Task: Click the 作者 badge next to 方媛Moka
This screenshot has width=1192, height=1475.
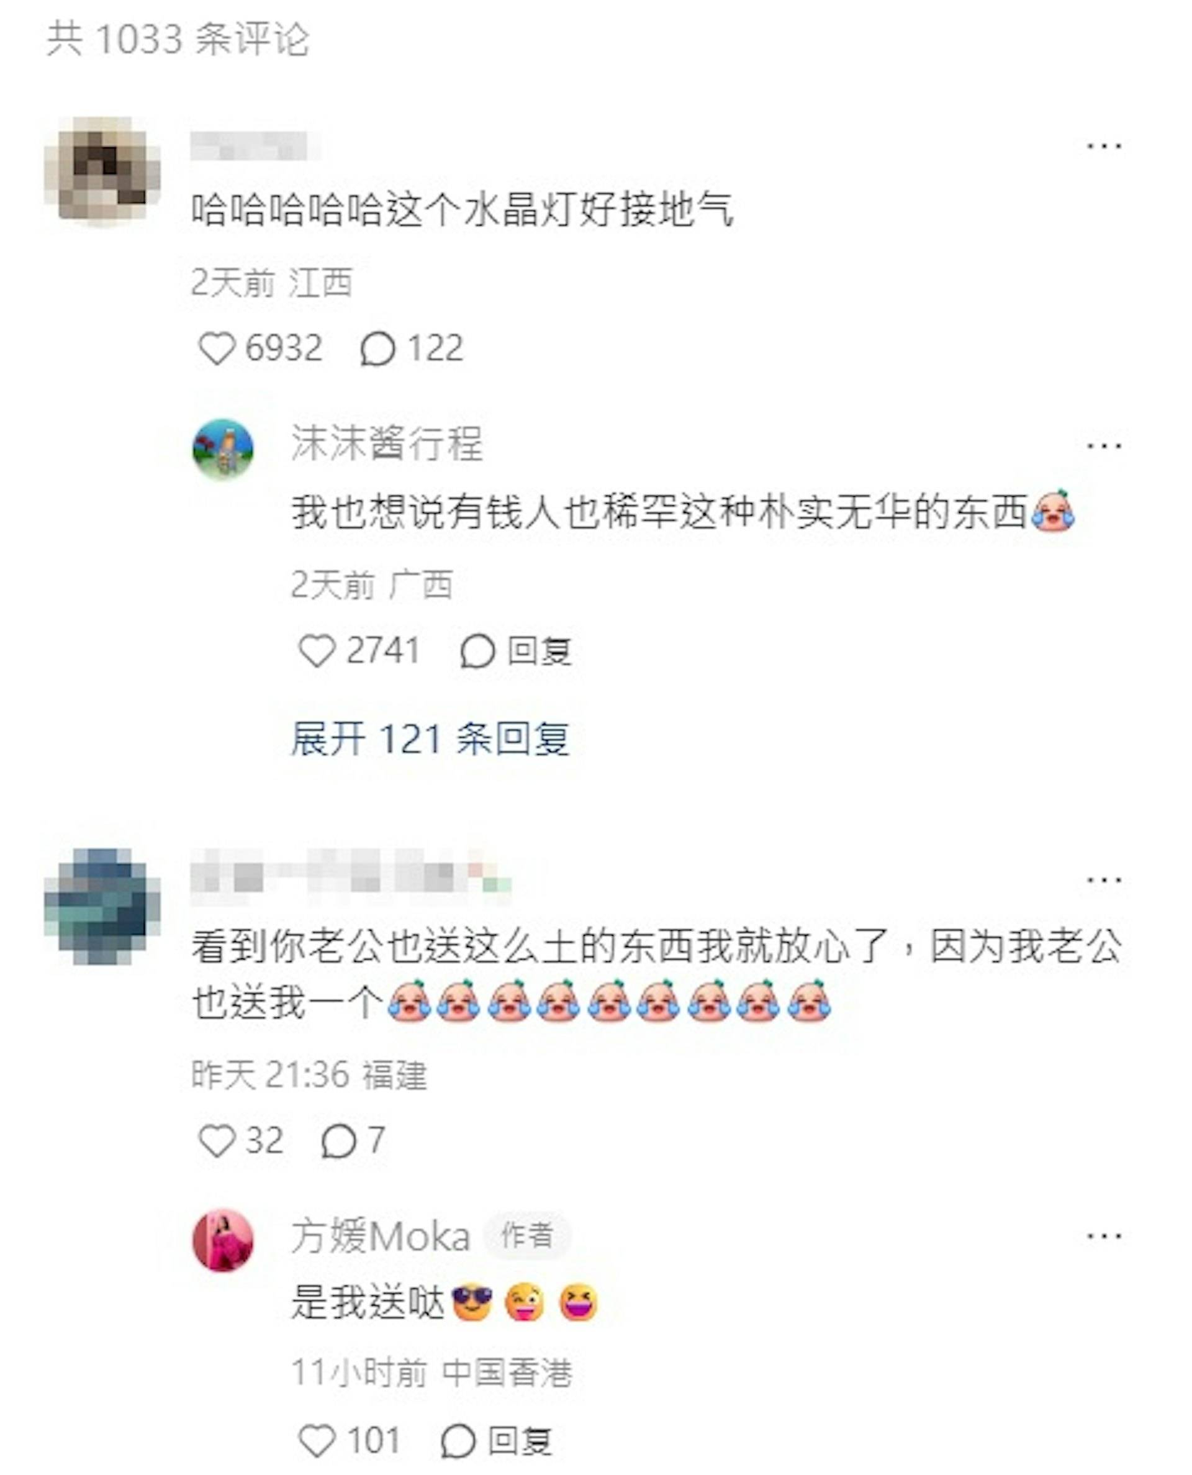Action: pyautogui.click(x=526, y=1235)
